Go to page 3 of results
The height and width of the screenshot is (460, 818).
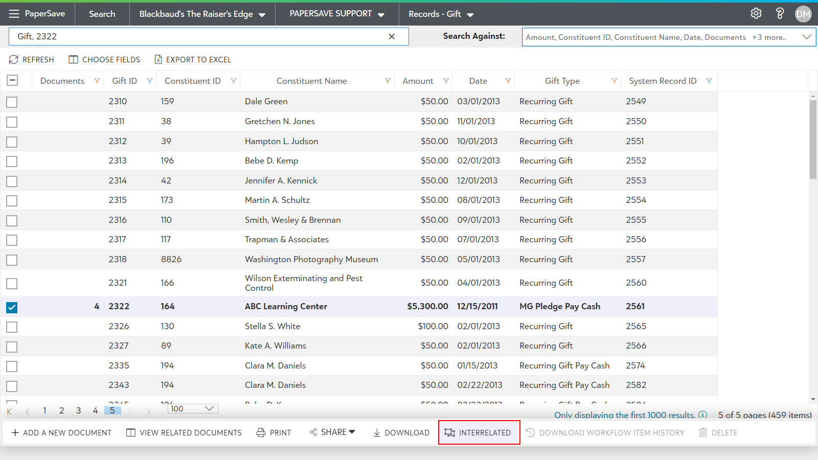pos(78,410)
